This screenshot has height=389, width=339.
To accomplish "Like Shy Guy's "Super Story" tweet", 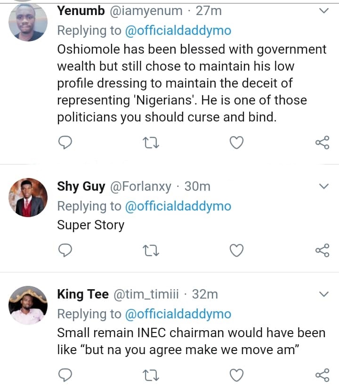I will coord(237,251).
